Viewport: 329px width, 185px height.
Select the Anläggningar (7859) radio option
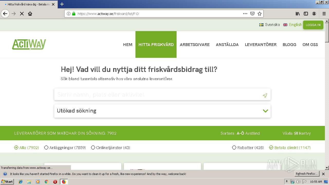[x=65, y=147]
